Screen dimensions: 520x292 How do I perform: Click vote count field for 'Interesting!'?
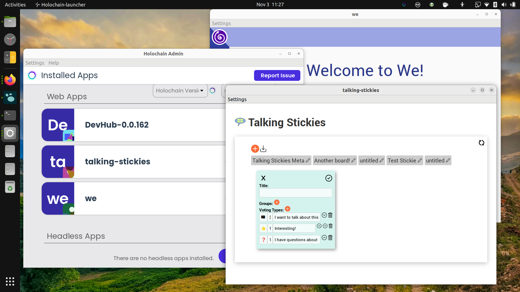coord(270,228)
